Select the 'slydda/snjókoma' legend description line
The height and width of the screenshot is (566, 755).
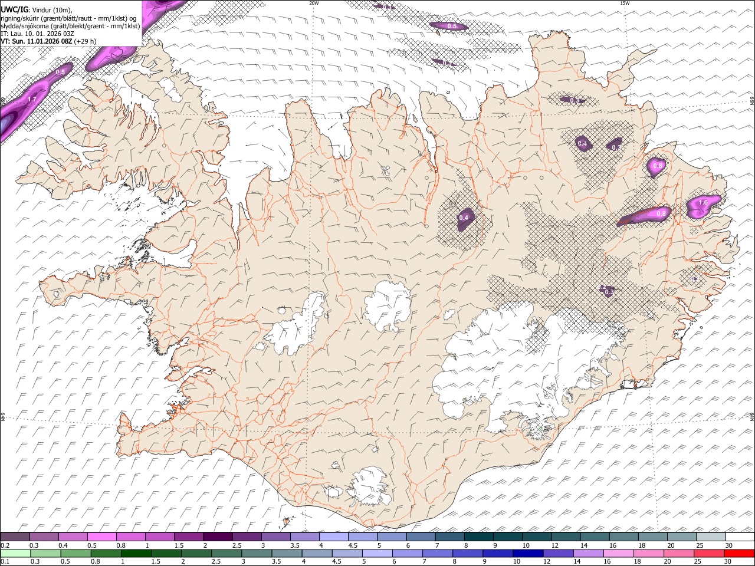[70, 26]
